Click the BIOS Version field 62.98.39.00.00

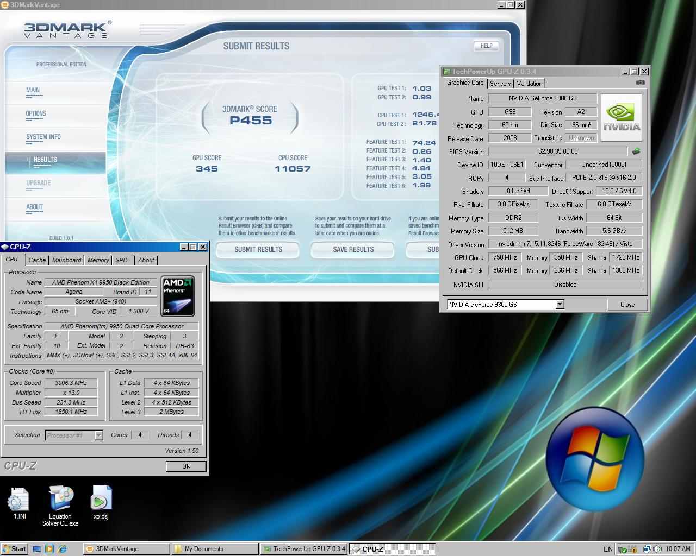(x=558, y=151)
